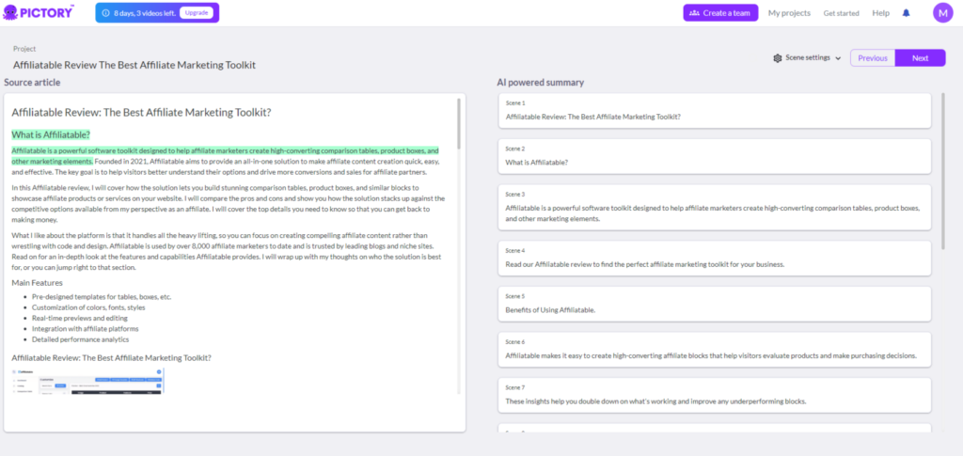Select Scene 5 'Benefits of Using Affiliatable' card
The width and height of the screenshot is (963, 456).
click(x=715, y=304)
